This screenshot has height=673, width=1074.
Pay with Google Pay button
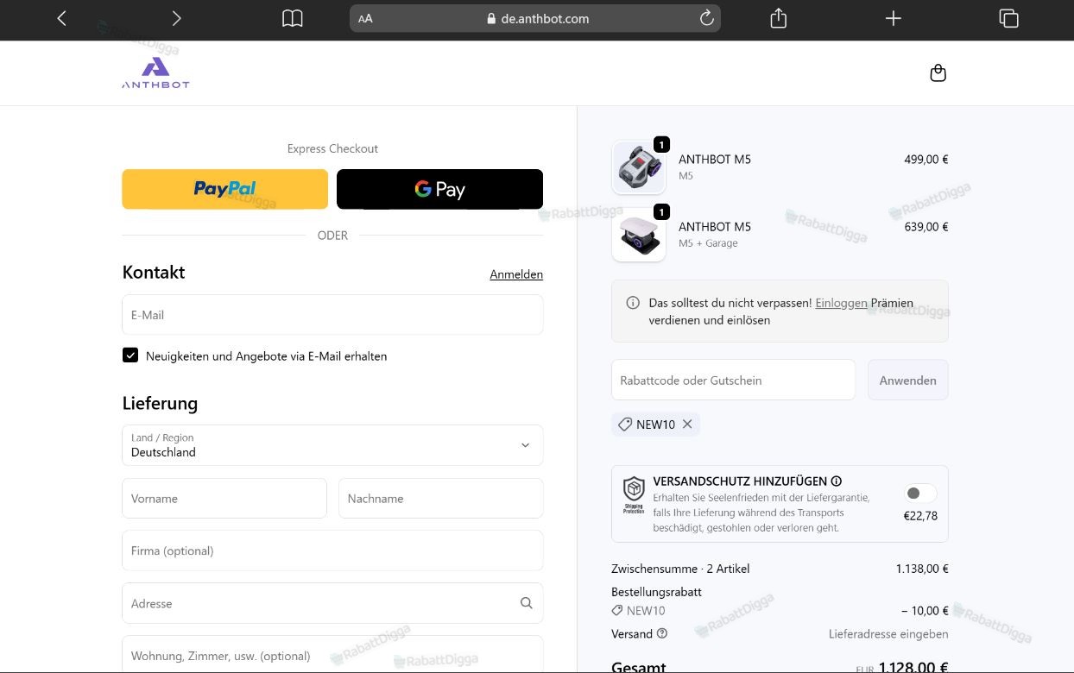pos(439,189)
